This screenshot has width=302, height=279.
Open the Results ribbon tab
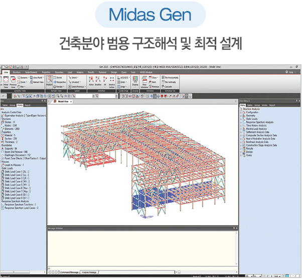click(x=91, y=72)
